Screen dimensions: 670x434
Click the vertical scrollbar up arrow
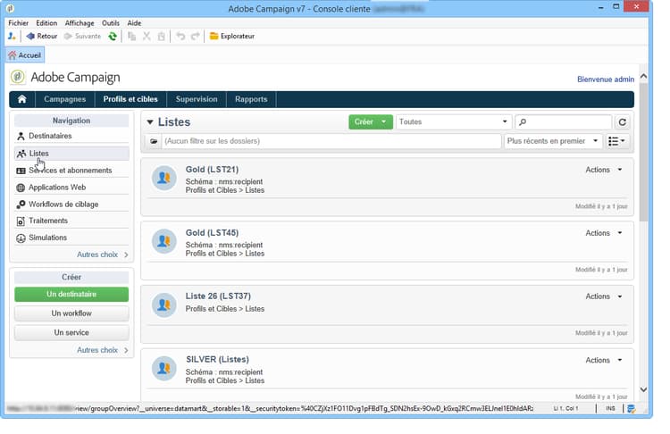point(643,76)
